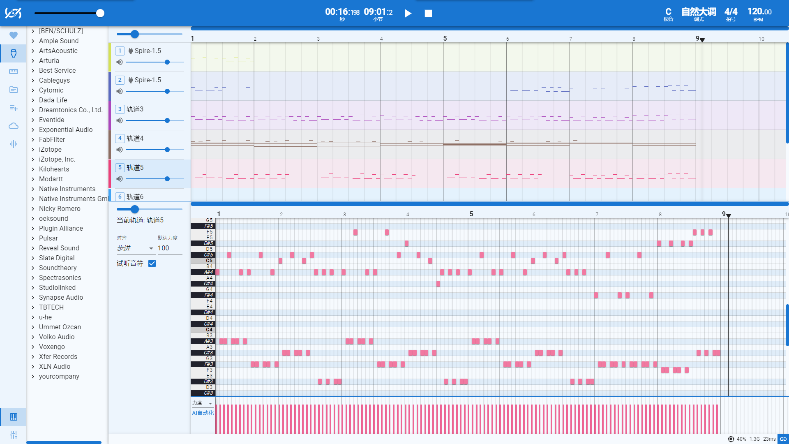The height and width of the screenshot is (444, 789).
Task: Mute track 1 Spire-1.5 speaker icon
Action: (x=120, y=62)
